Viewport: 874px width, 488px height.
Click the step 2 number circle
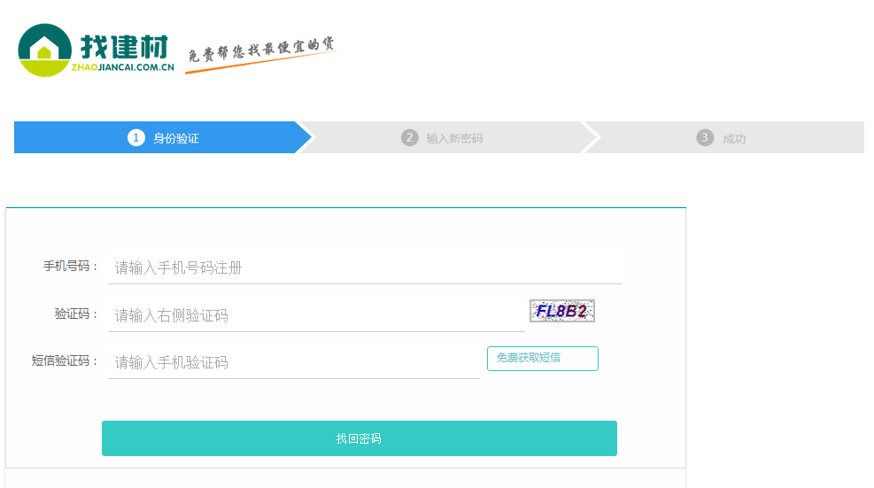click(x=410, y=137)
